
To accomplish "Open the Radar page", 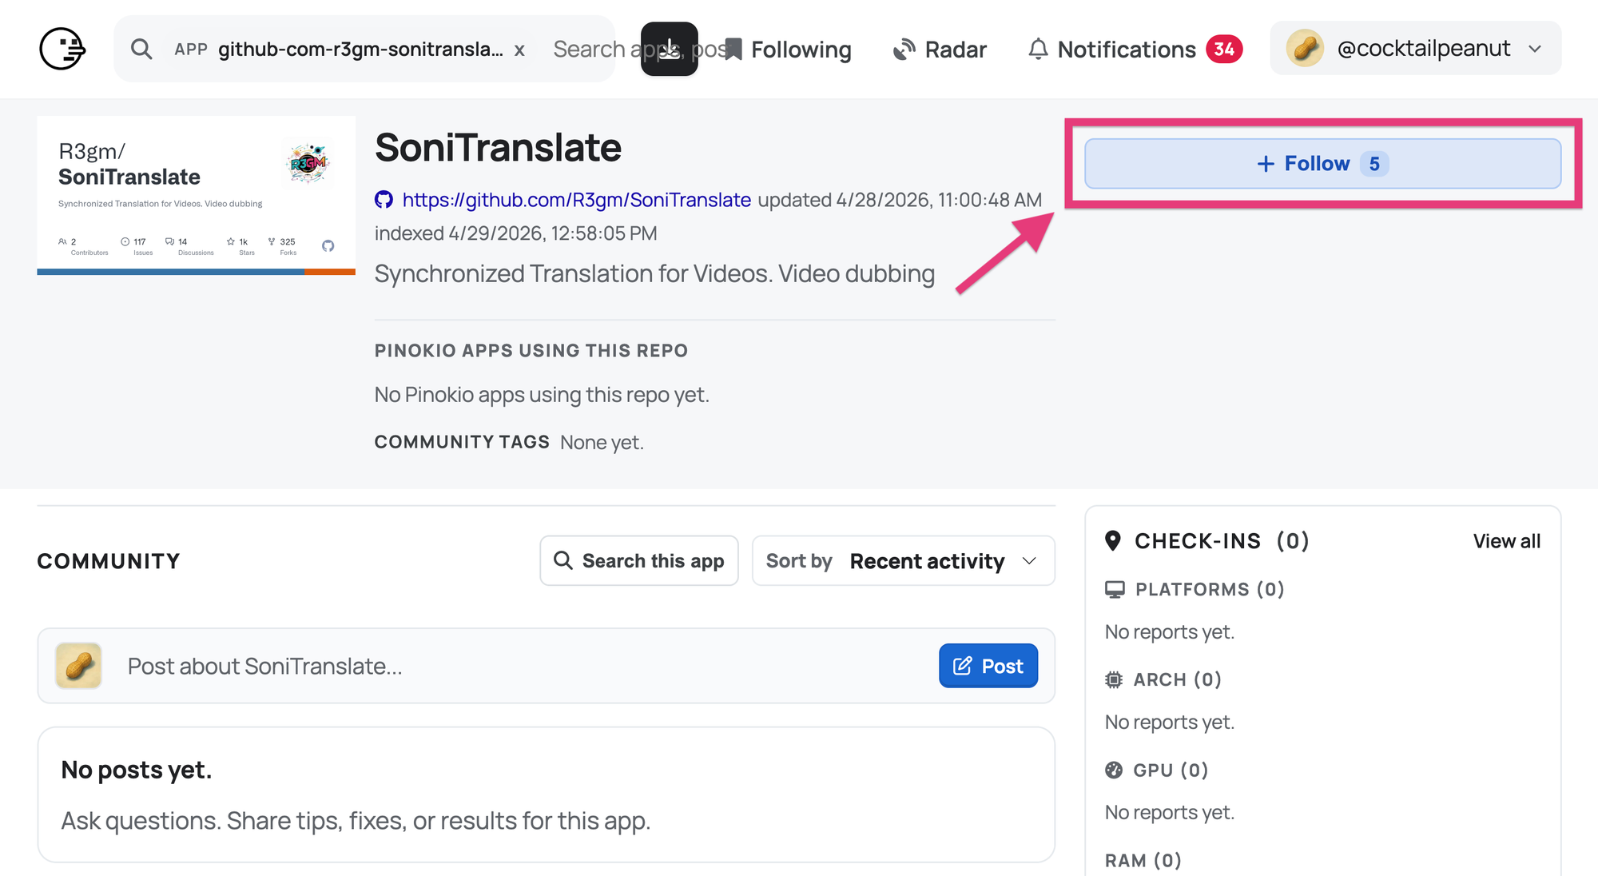I will pyautogui.click(x=940, y=49).
